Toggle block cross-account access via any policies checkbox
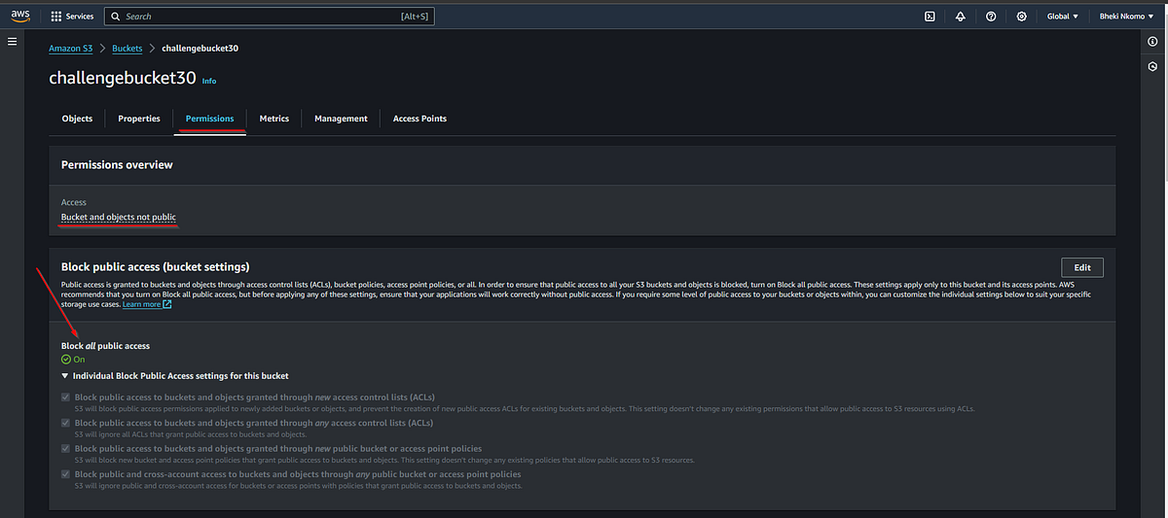Image resolution: width=1168 pixels, height=518 pixels. pos(66,474)
